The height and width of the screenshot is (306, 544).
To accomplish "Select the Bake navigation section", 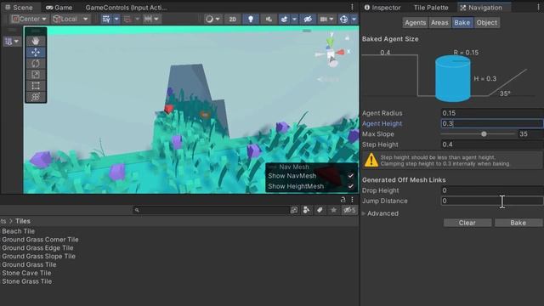I will click(462, 23).
